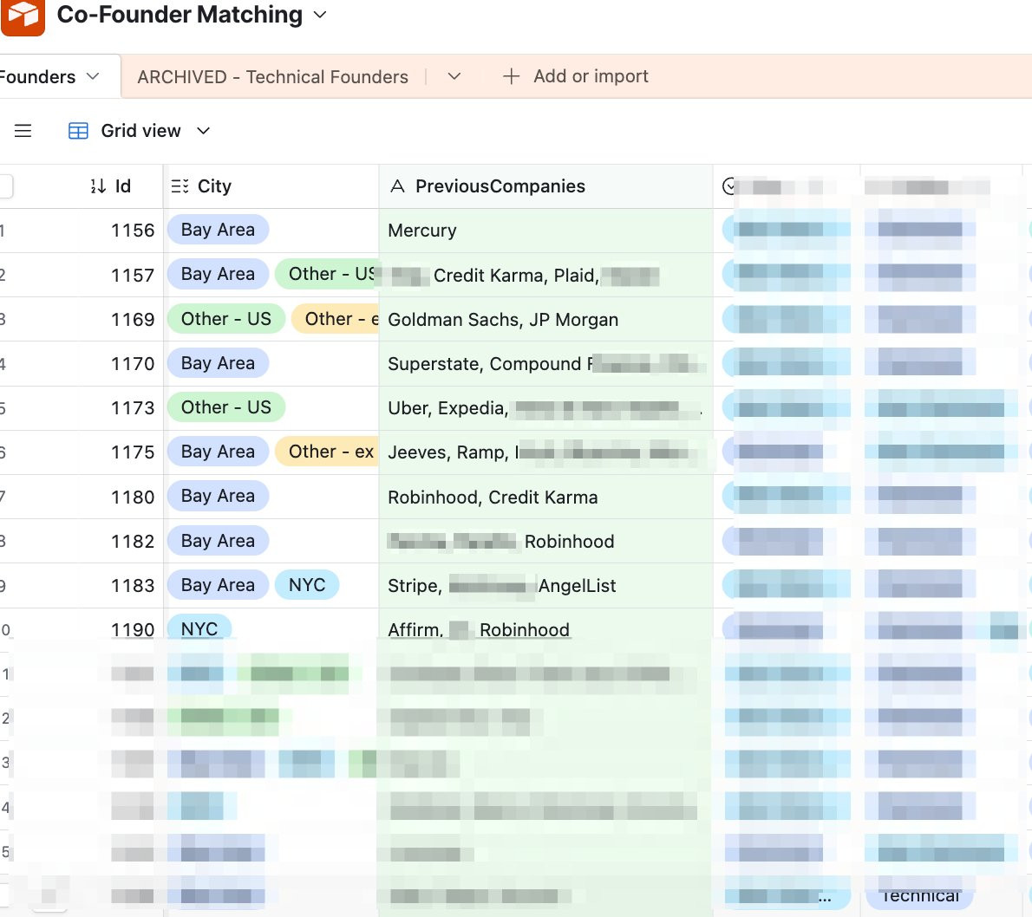Select the PreviousCompanies column header

[x=500, y=186]
